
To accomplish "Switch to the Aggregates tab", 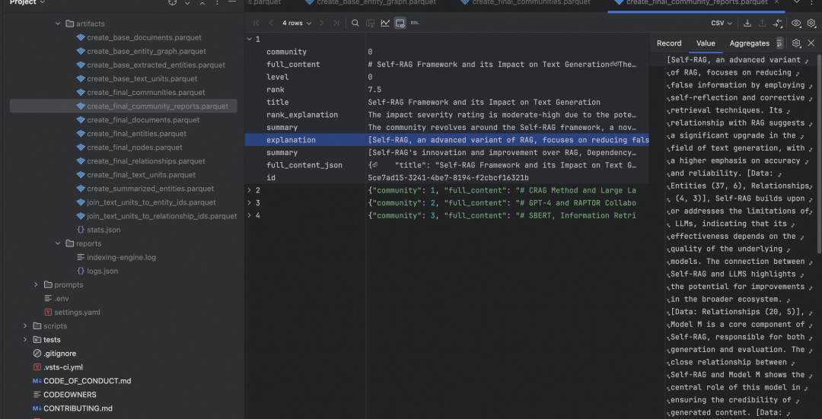I will coord(749,43).
